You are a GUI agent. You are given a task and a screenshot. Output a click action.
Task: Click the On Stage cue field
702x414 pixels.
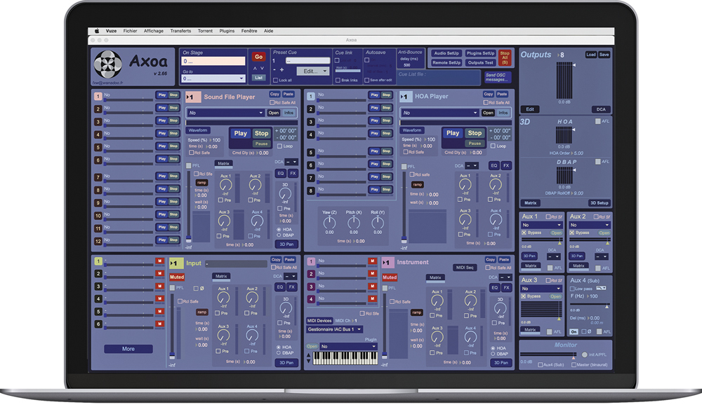(213, 61)
